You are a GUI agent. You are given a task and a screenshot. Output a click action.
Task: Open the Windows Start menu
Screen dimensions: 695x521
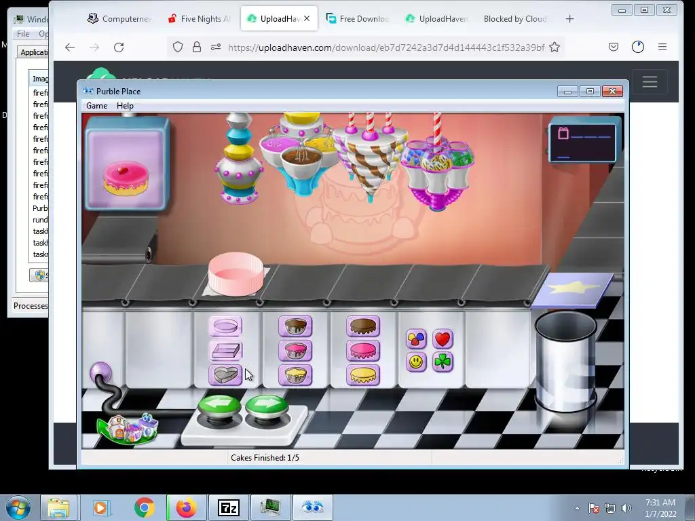[x=18, y=507]
